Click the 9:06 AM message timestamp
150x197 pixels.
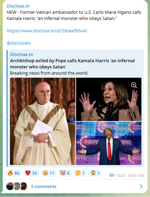pos(136,175)
